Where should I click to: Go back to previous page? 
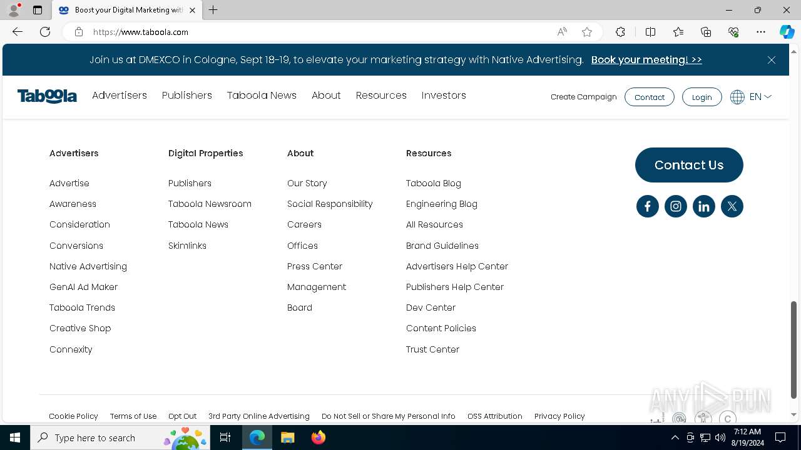[18, 32]
